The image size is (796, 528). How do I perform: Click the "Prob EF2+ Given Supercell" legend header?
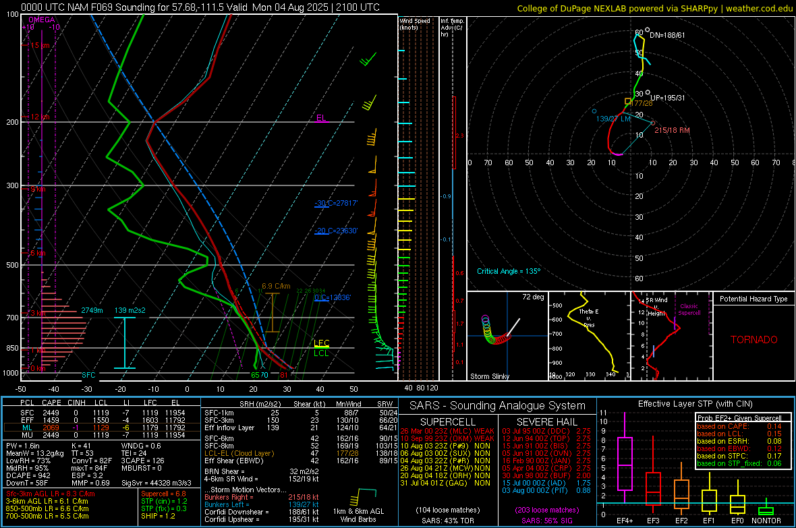tap(739, 418)
